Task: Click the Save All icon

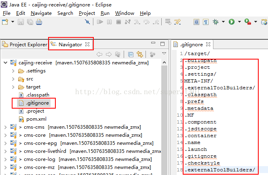Action: (x=30, y=22)
